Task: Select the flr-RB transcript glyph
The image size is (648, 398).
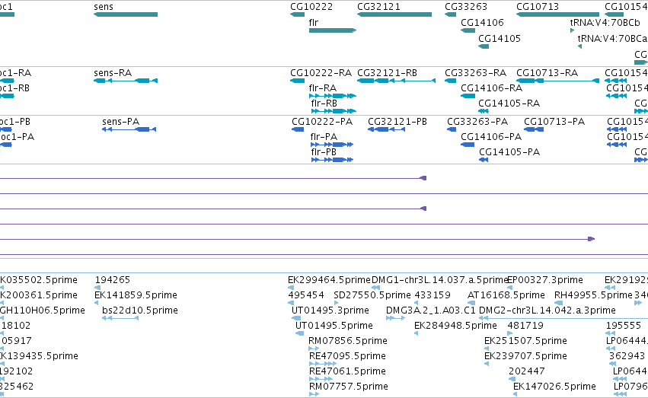Action: coord(334,111)
